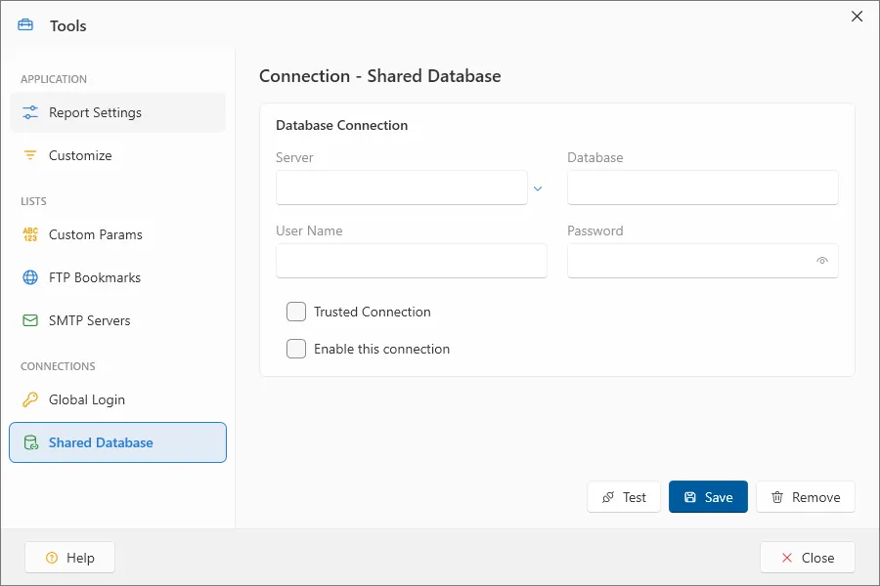
Task: Focus the User Name field
Action: (x=412, y=260)
